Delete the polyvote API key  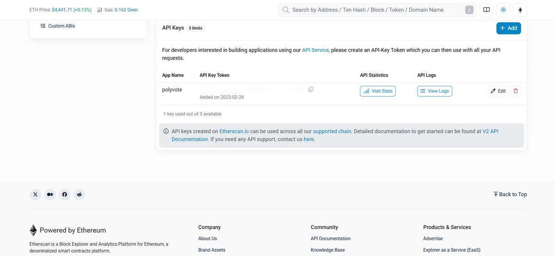tap(516, 91)
